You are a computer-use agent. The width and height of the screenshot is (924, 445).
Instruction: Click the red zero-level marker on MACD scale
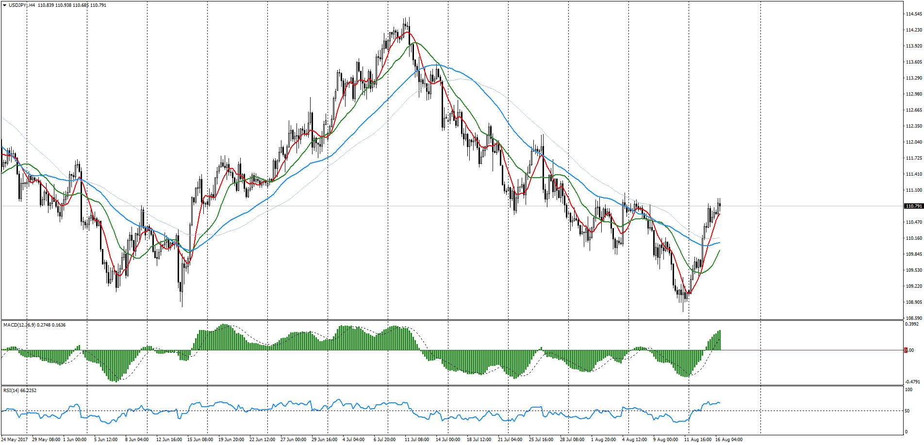tap(906, 350)
